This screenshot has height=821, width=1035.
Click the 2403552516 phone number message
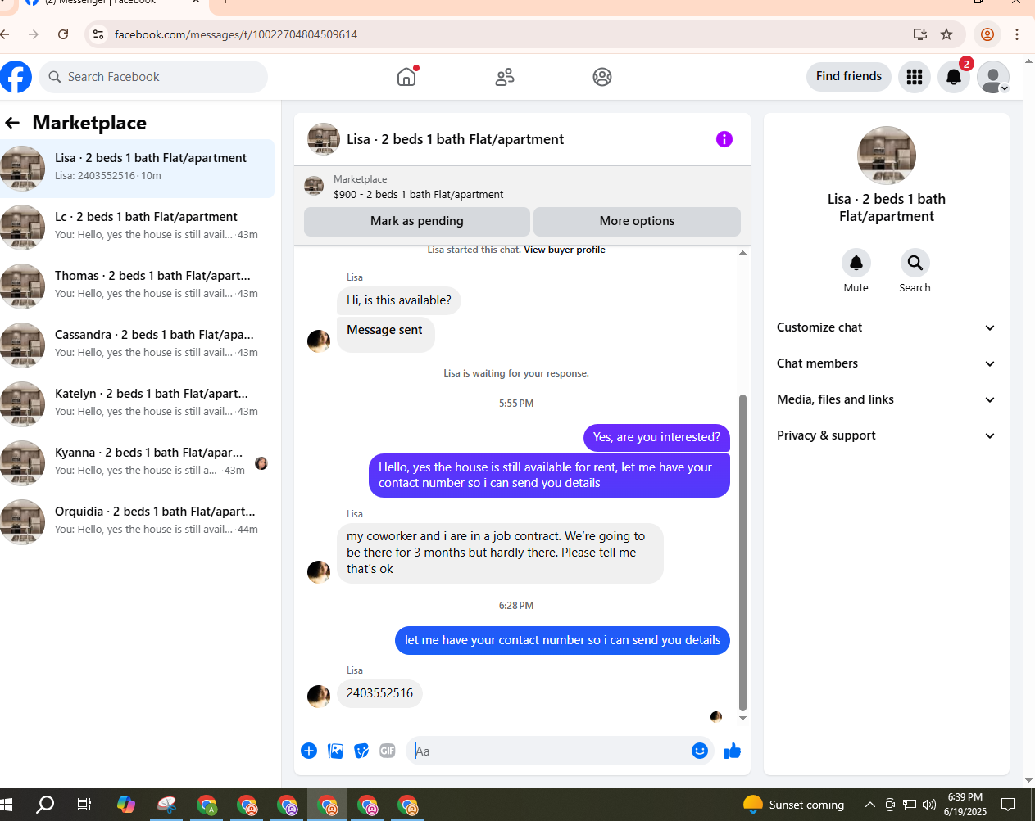[379, 693]
